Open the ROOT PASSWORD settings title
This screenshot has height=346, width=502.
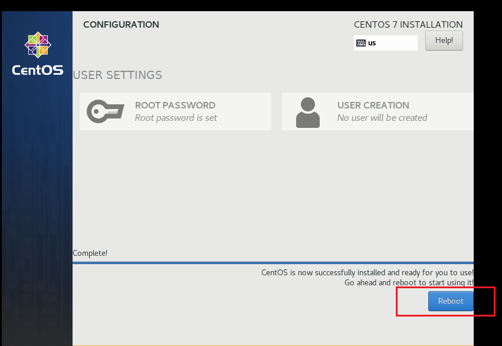click(x=175, y=105)
